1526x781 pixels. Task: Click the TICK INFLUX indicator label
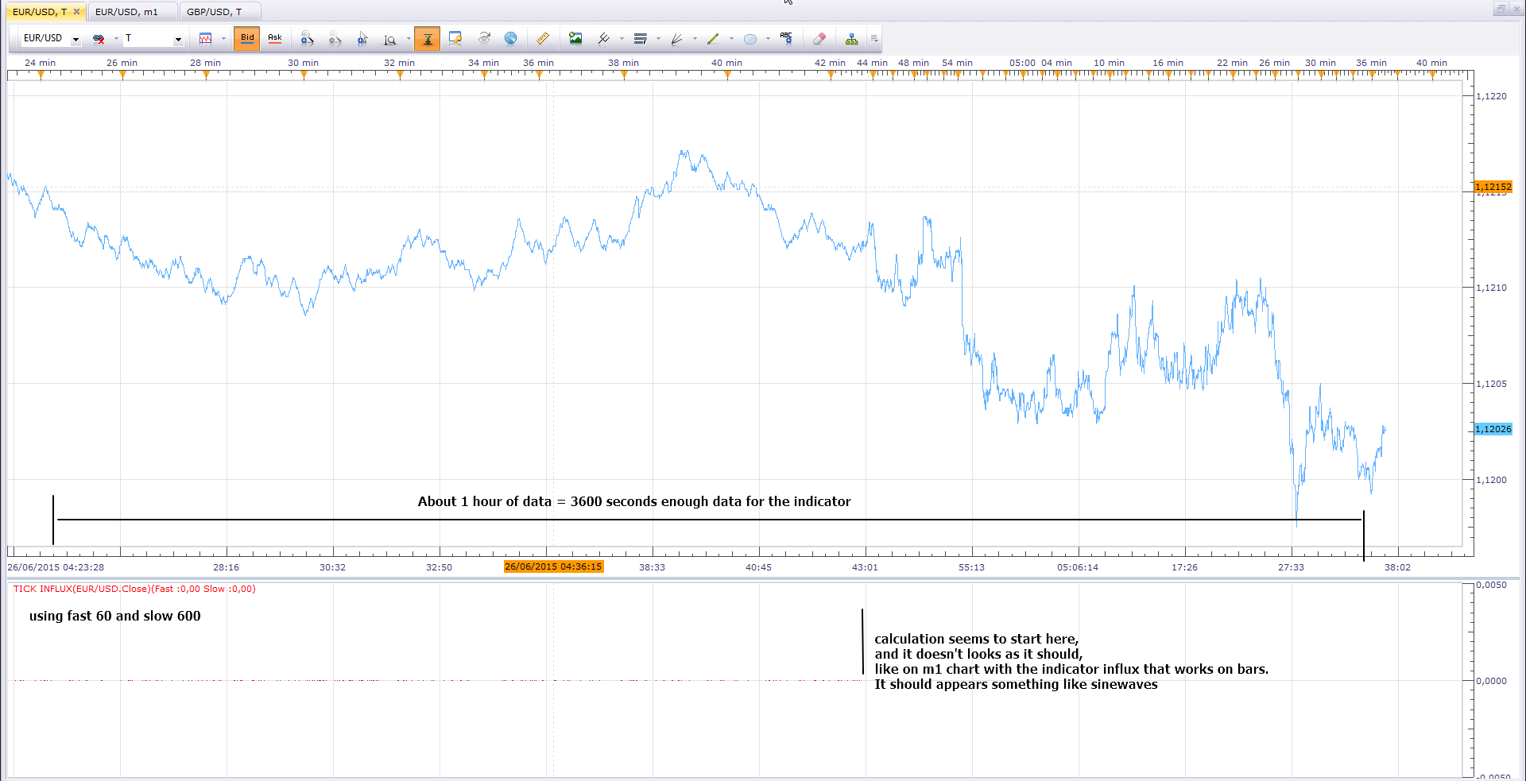[x=134, y=589]
